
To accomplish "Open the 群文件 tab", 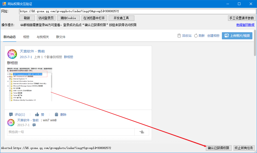I will coord(61,37).
